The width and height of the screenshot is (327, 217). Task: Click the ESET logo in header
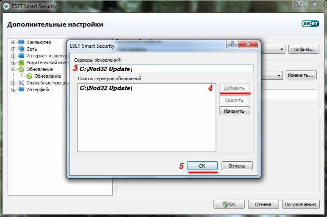(310, 24)
